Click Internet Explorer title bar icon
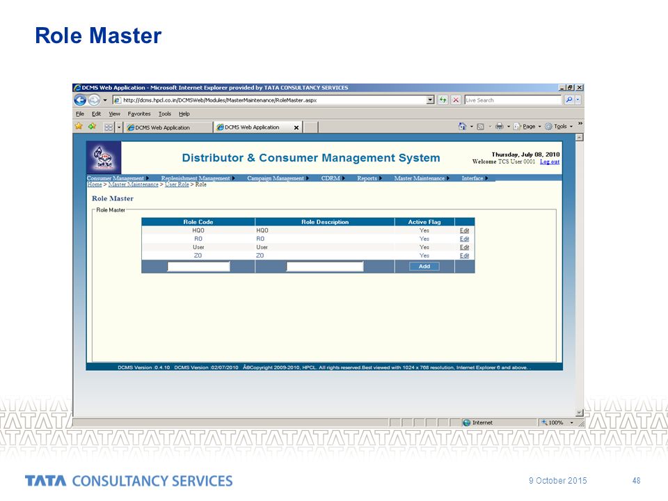This screenshot has height=501, width=668. (77, 88)
